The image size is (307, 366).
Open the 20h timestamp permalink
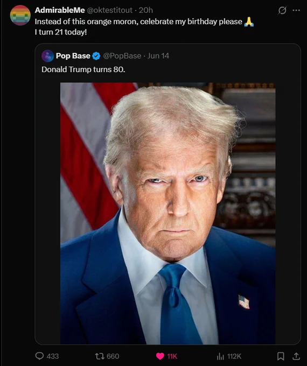[146, 10]
